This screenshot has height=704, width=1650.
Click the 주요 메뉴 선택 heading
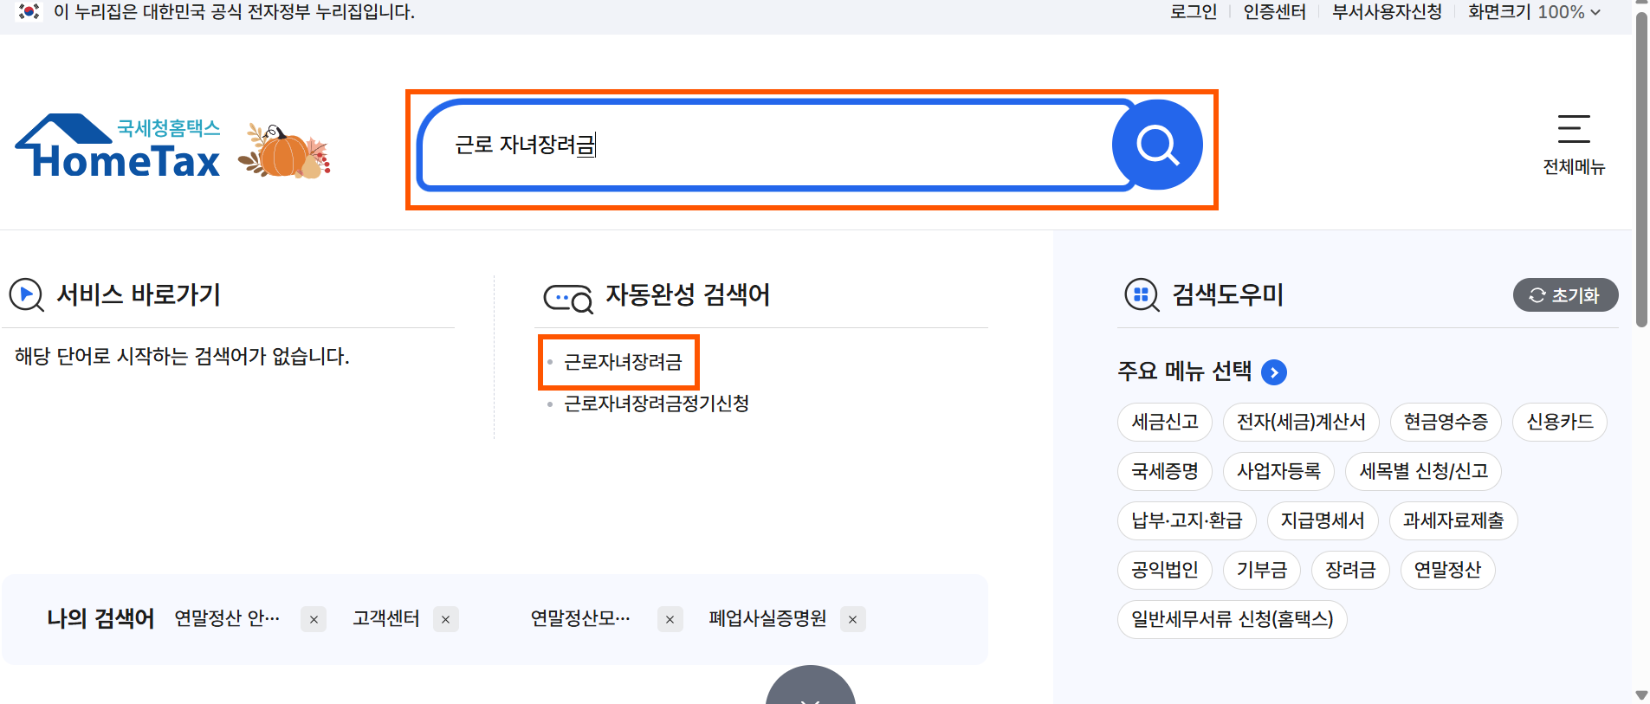pyautogui.click(x=1184, y=372)
